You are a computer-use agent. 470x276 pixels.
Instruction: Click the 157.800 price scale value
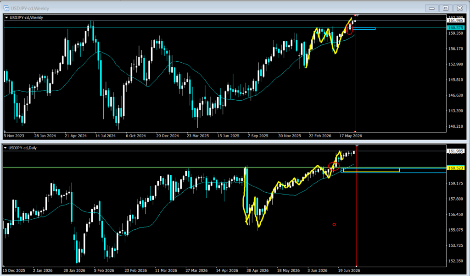coord(455,199)
